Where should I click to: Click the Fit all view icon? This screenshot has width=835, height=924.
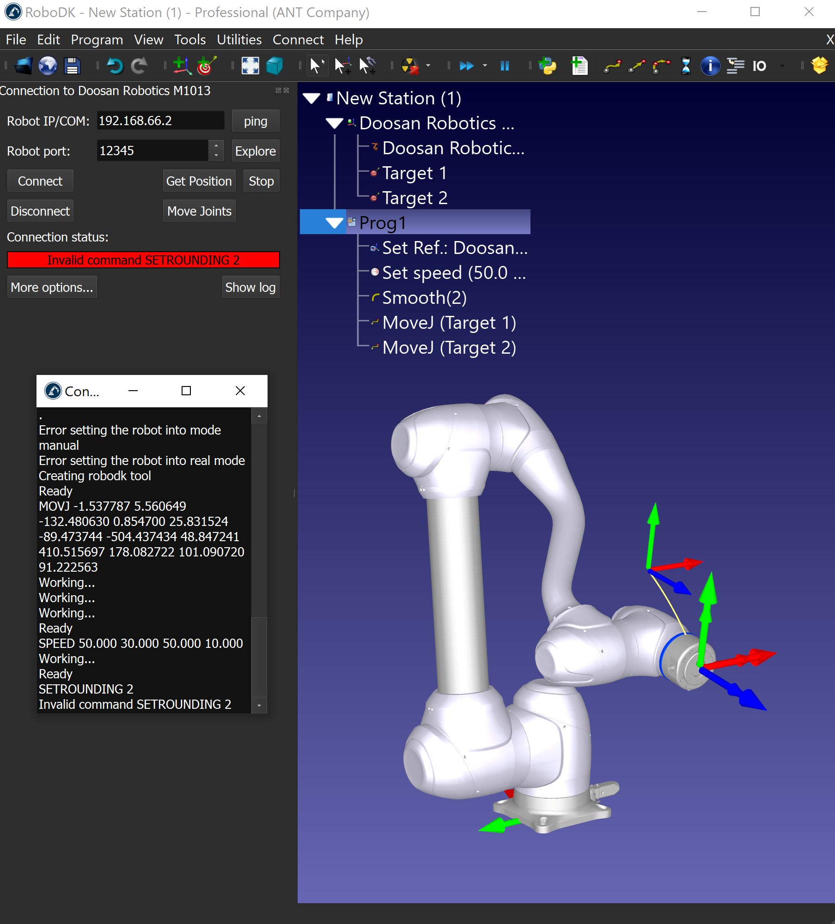(250, 66)
